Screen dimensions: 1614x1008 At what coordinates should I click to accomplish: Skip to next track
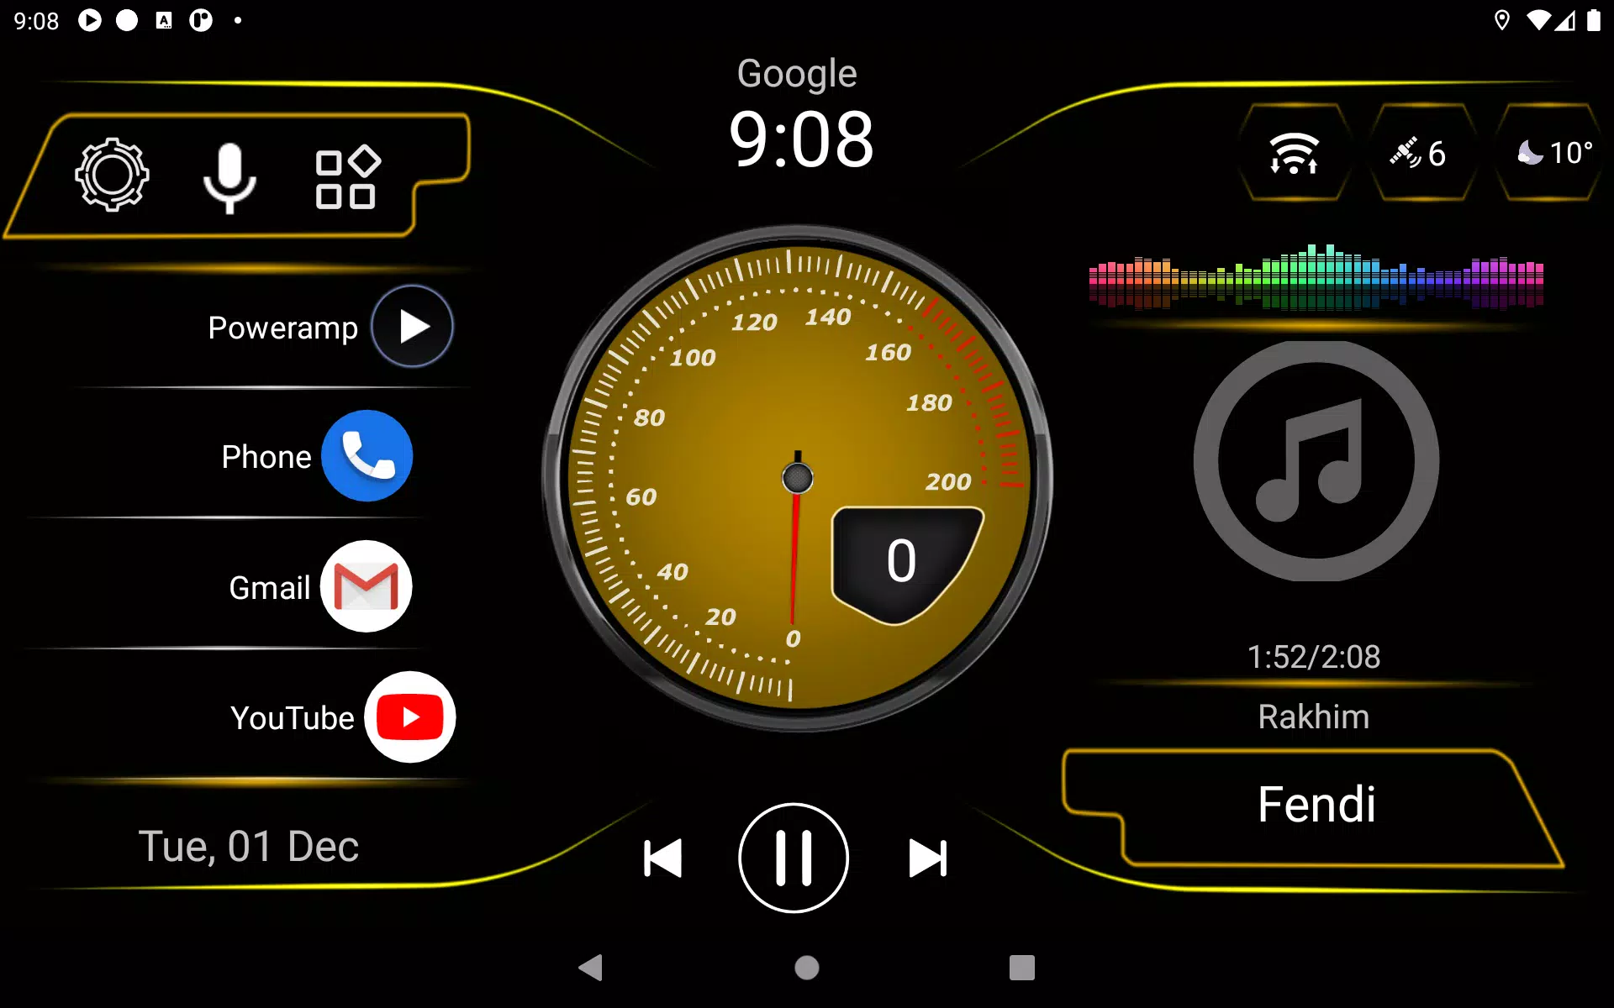[x=927, y=857]
